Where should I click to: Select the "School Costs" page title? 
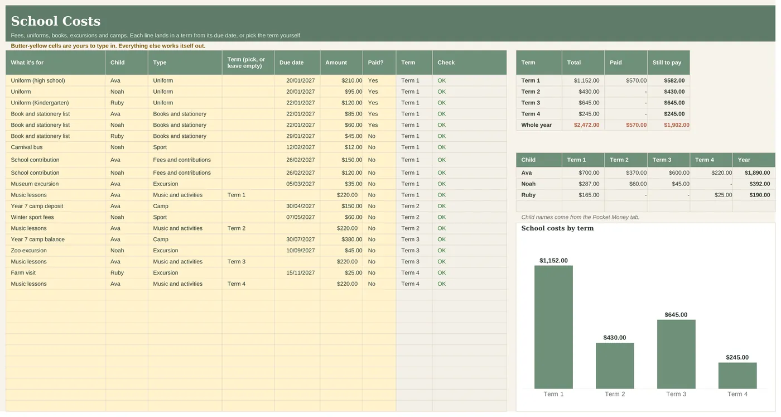pos(56,21)
